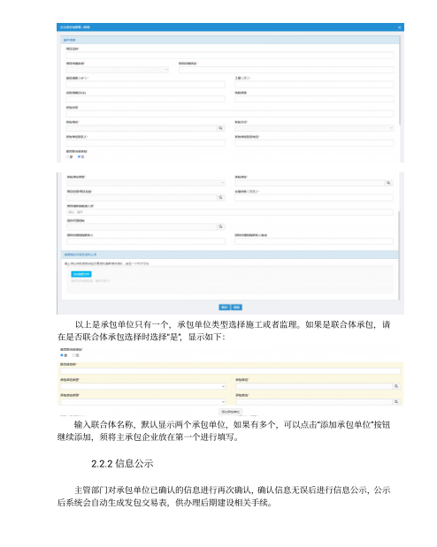This screenshot has height=547, width=437.
Task: Click the blue 点击选择文件 upload button
Action: (x=81, y=275)
